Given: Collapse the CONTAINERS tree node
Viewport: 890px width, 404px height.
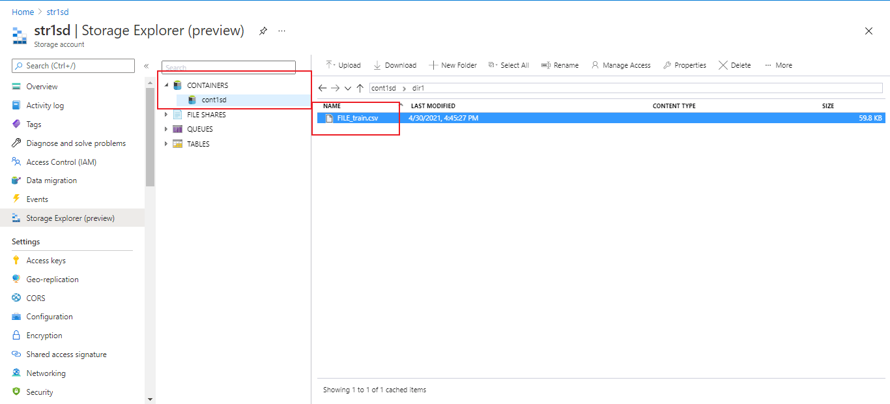Looking at the screenshot, I should 167,85.
